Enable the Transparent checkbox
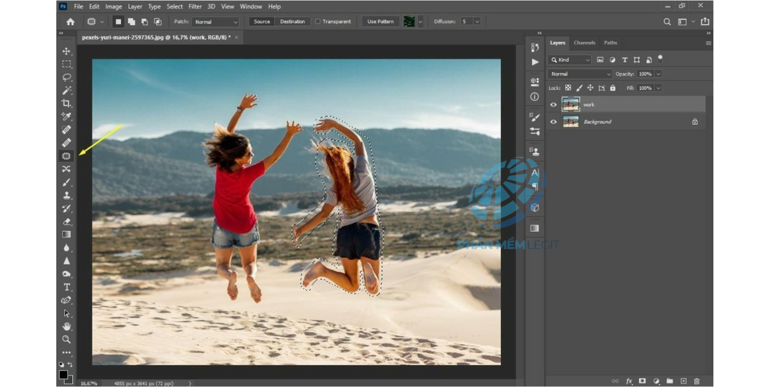770x387 pixels. [x=318, y=22]
